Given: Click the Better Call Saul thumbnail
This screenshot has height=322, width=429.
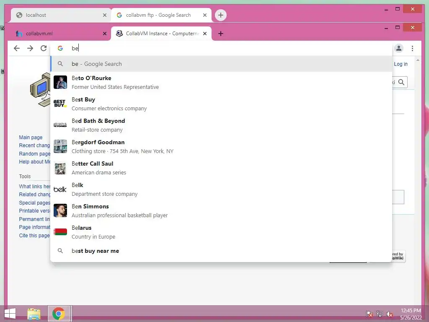Looking at the screenshot, I should tap(60, 168).
